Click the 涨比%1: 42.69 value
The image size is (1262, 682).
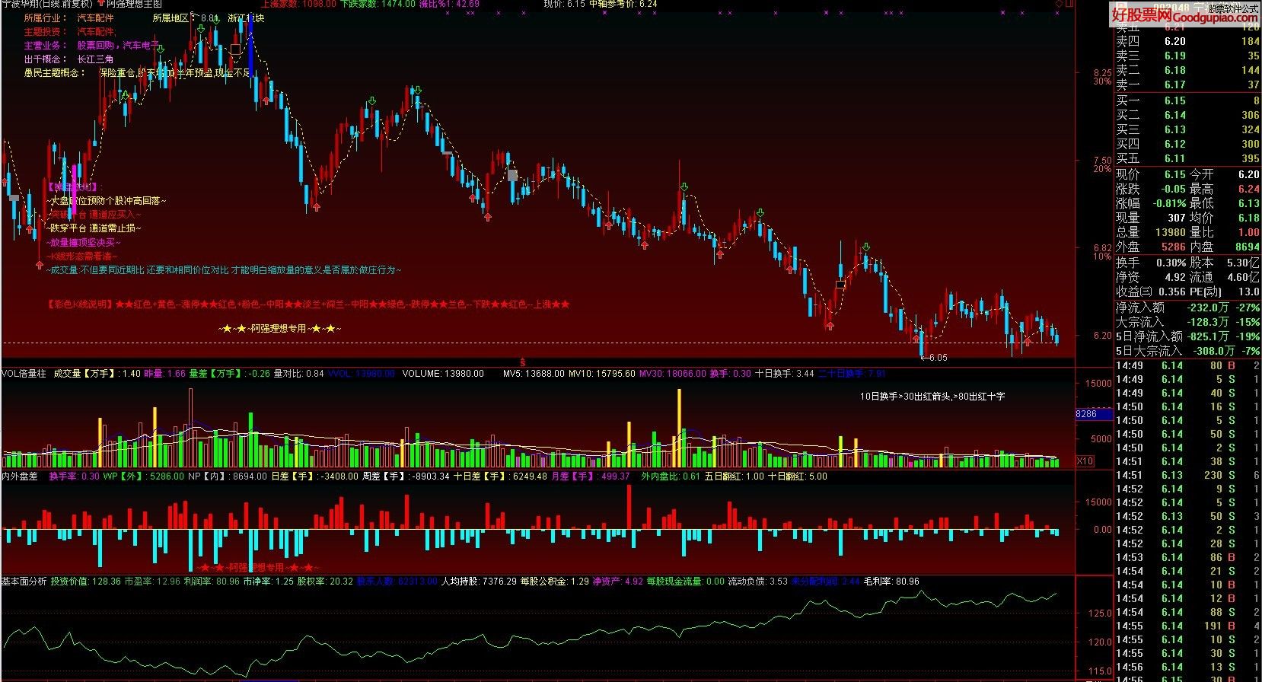point(449,4)
